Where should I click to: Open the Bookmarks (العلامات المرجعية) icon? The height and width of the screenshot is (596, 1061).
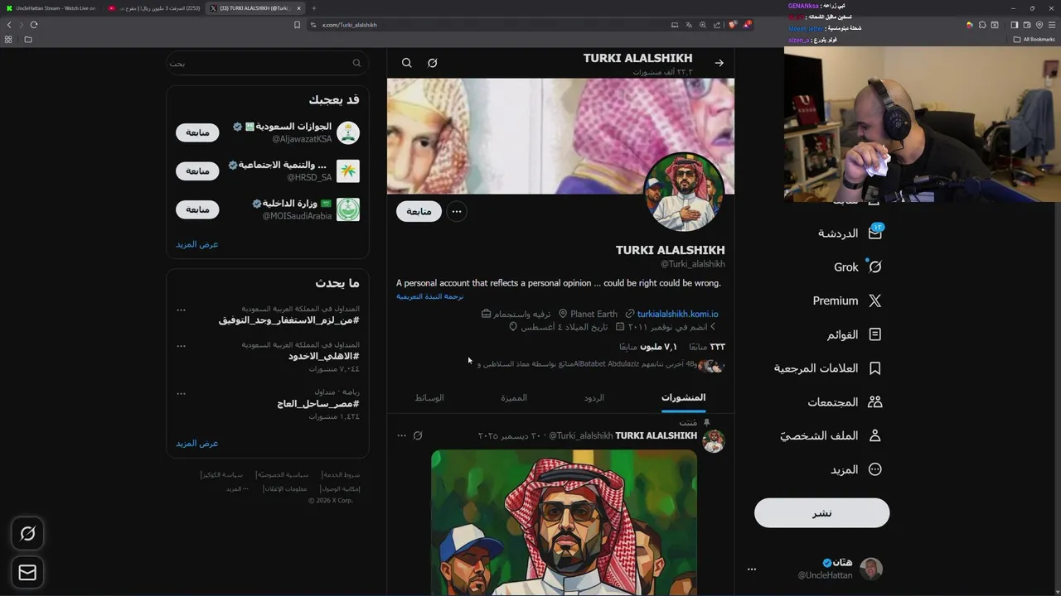point(874,368)
